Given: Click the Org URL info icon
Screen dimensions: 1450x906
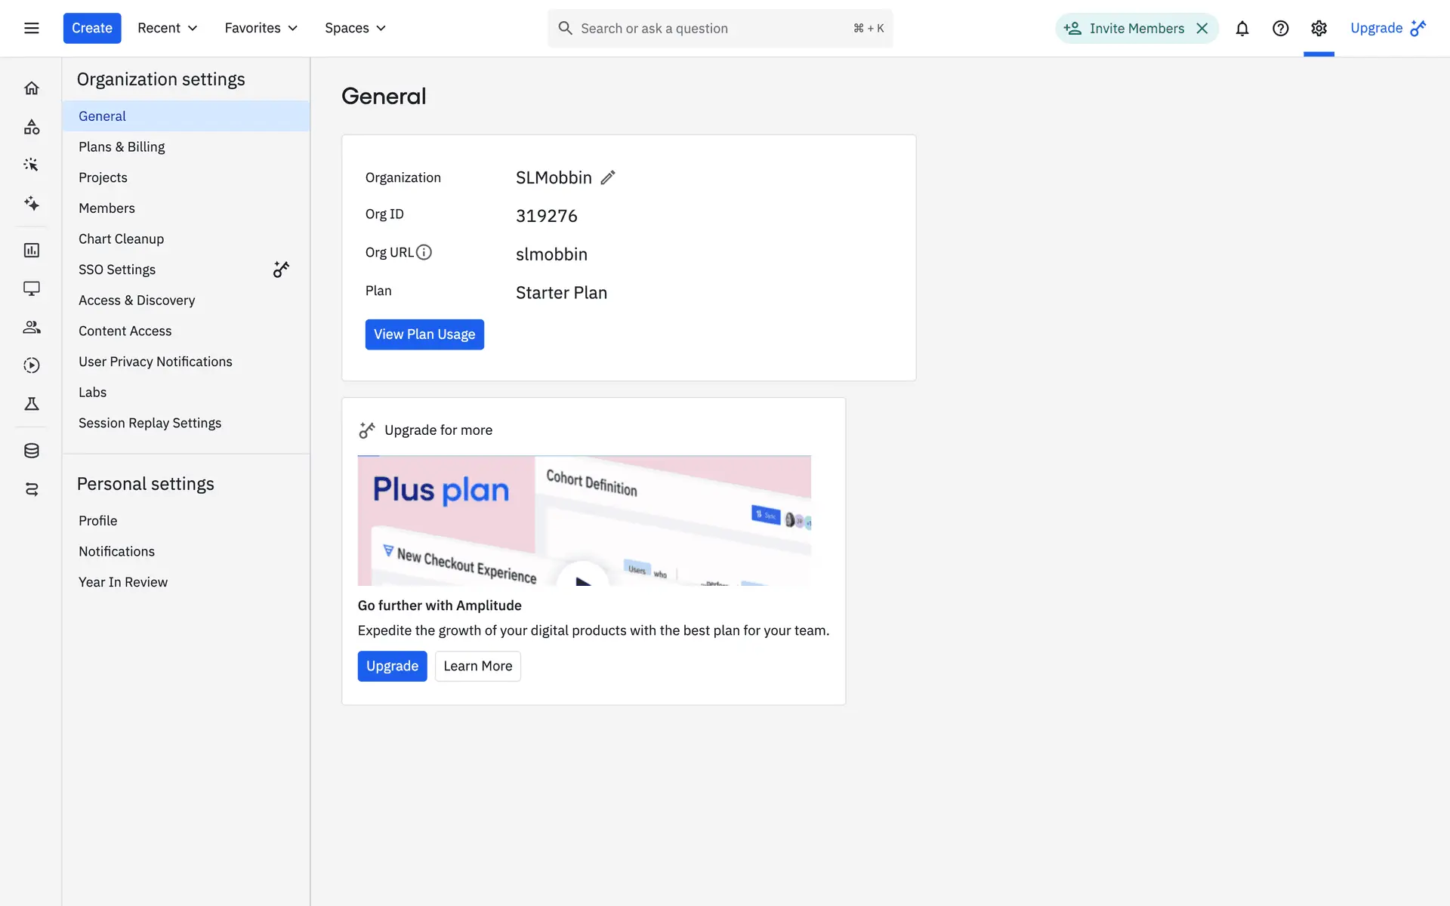Looking at the screenshot, I should (x=424, y=252).
